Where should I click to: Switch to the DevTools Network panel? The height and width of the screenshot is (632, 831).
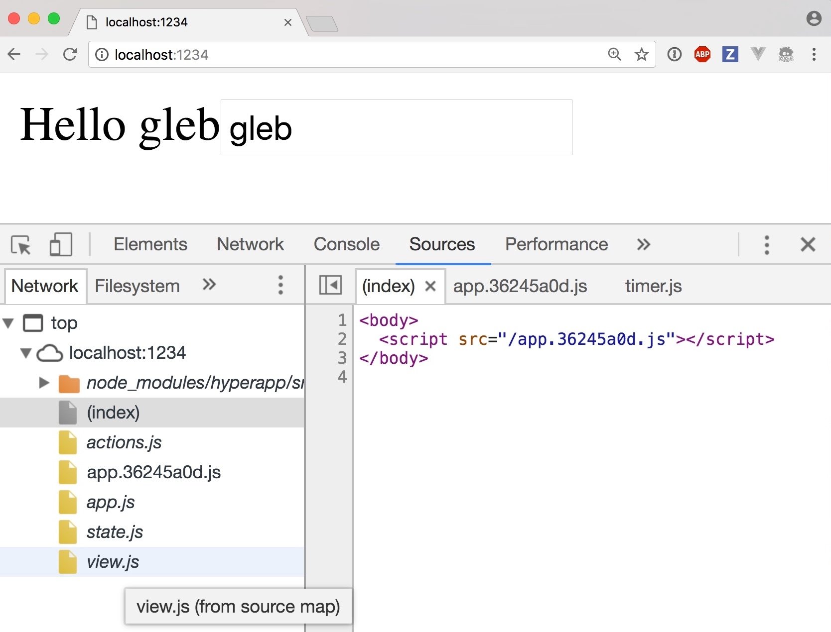coord(250,244)
